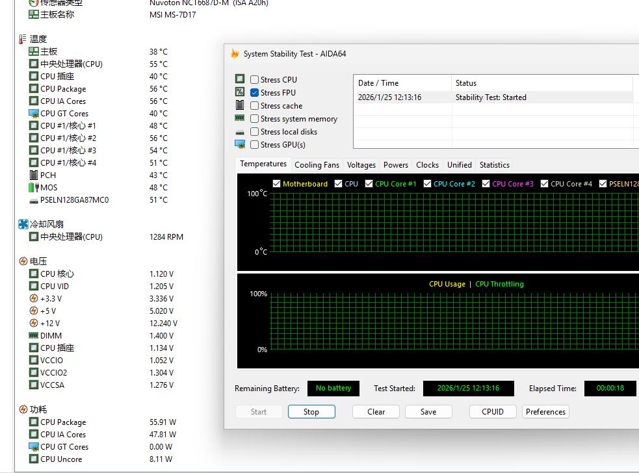
Task: Click the board icon next to 主板 temperature
Action: pos(33,51)
